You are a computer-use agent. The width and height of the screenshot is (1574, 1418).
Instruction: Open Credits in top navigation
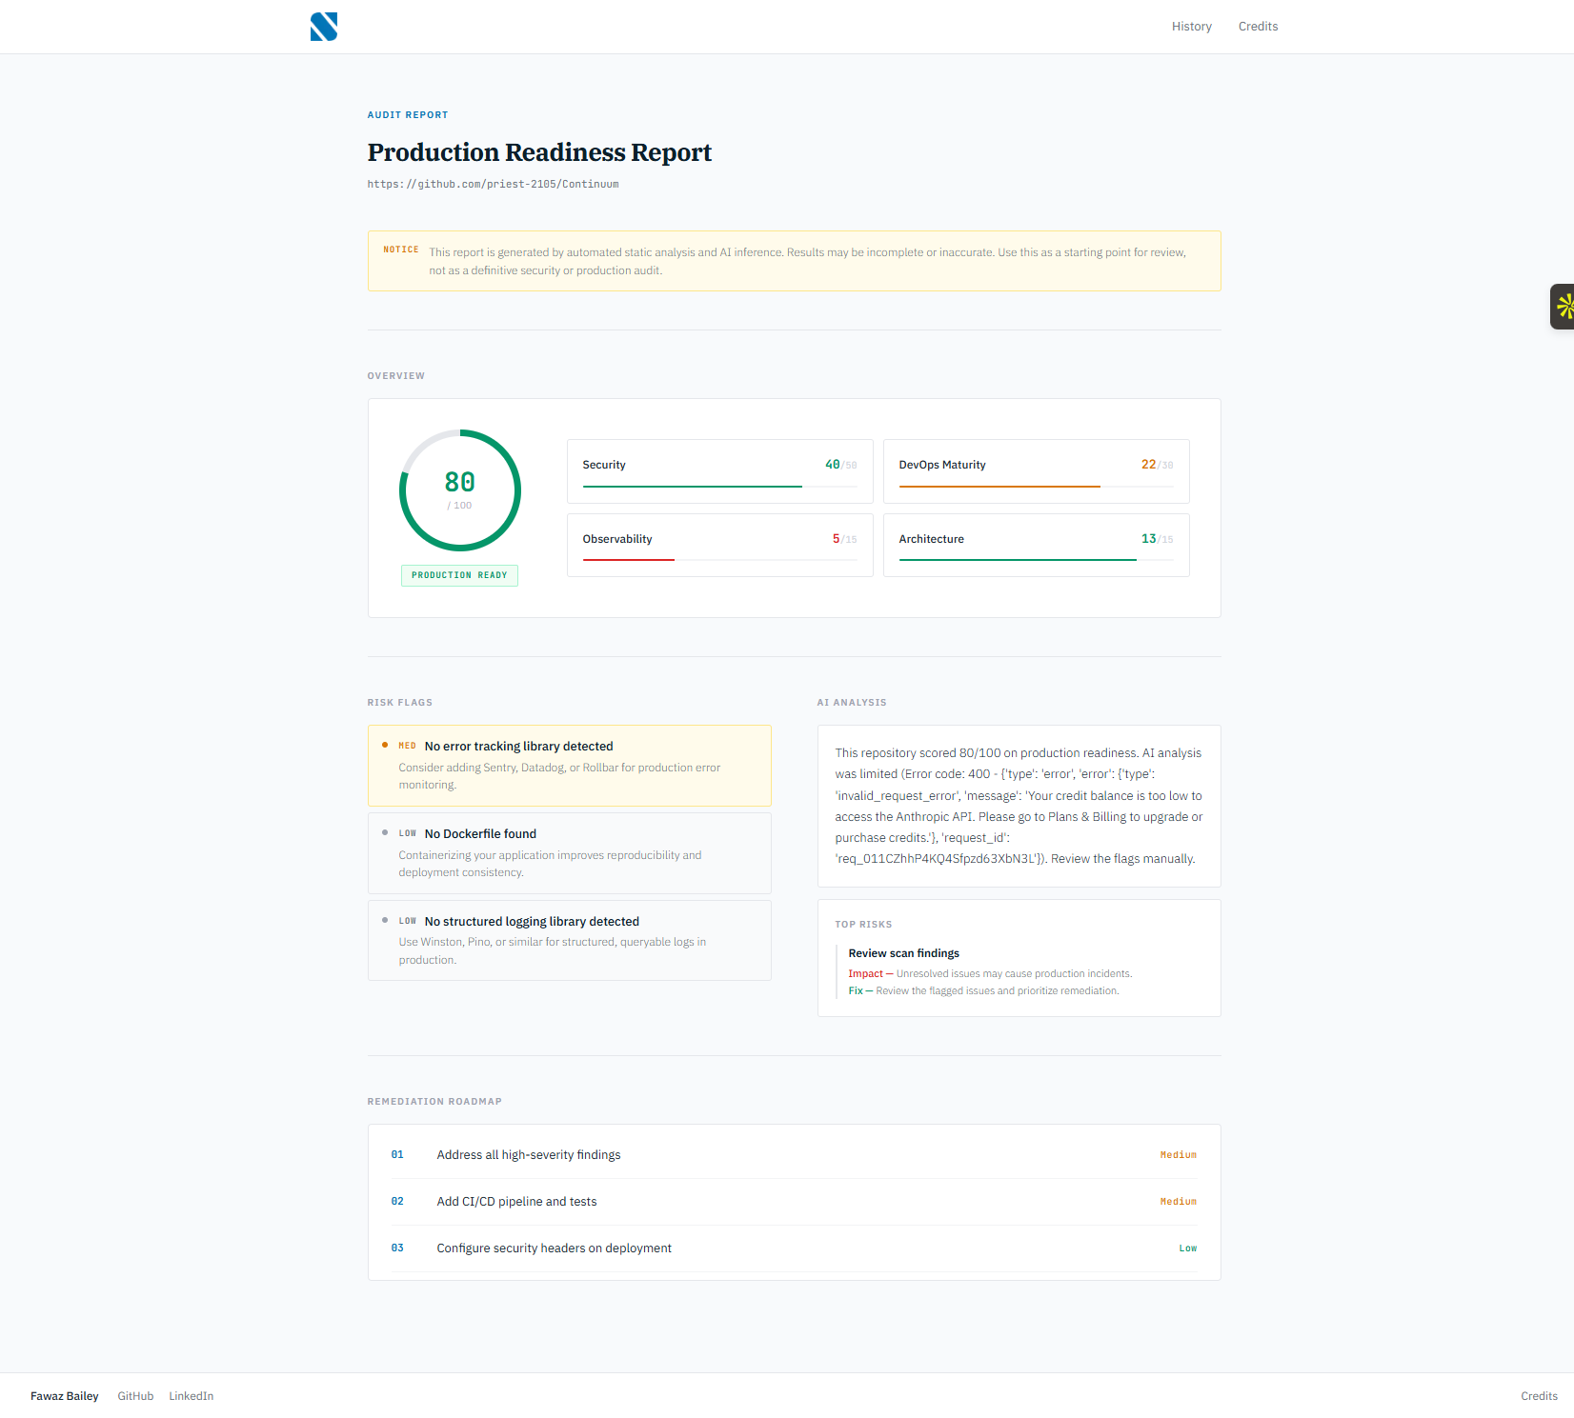tap(1258, 27)
